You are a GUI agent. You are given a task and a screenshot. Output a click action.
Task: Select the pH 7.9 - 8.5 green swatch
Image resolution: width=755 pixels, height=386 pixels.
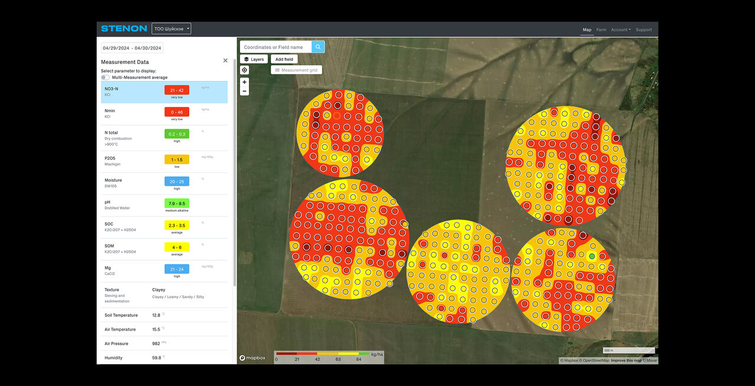176,203
